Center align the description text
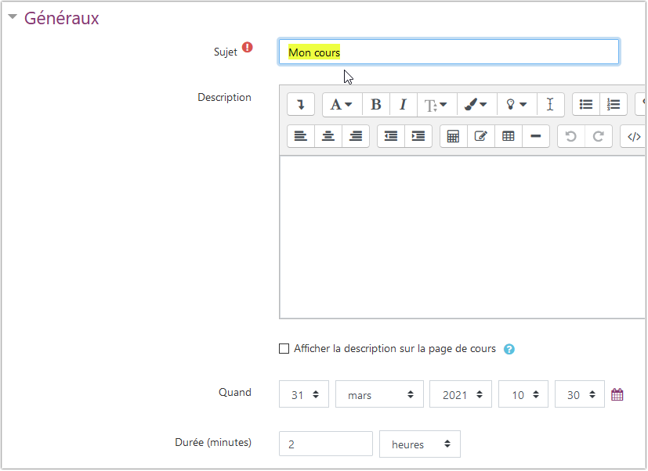Screen dimensions: 648x471 (328, 136)
